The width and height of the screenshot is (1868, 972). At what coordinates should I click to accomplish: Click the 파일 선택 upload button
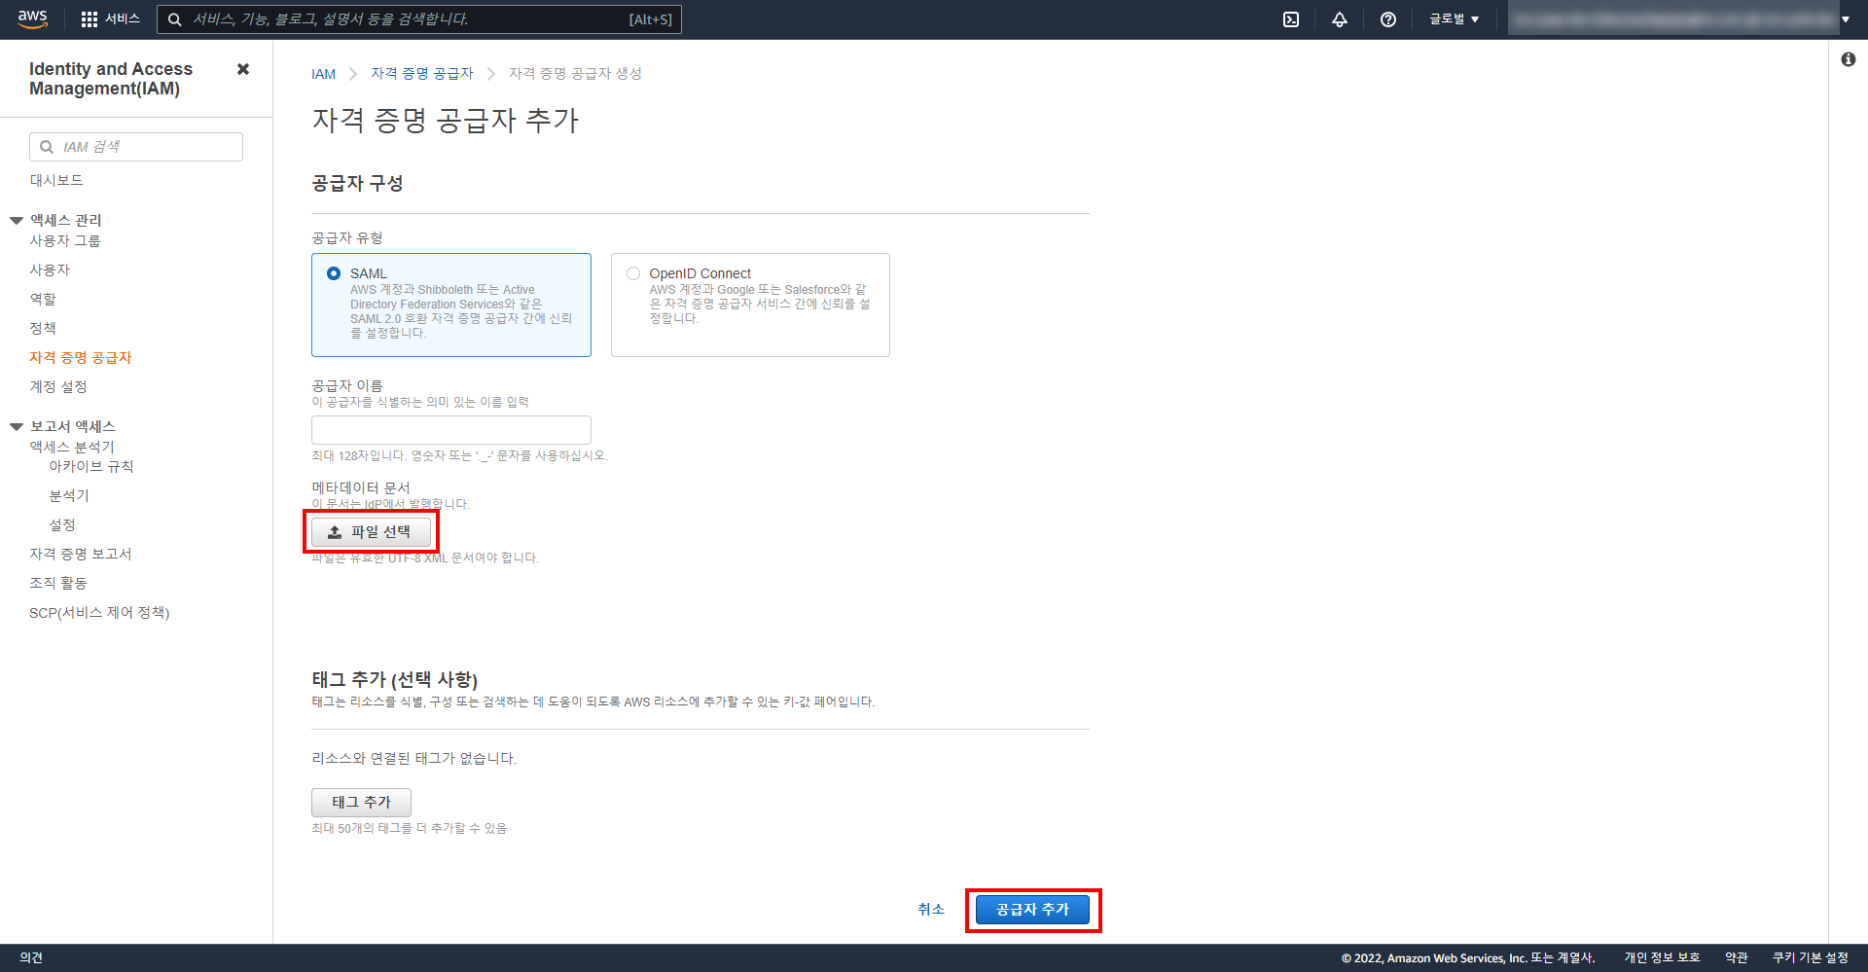pos(371,532)
